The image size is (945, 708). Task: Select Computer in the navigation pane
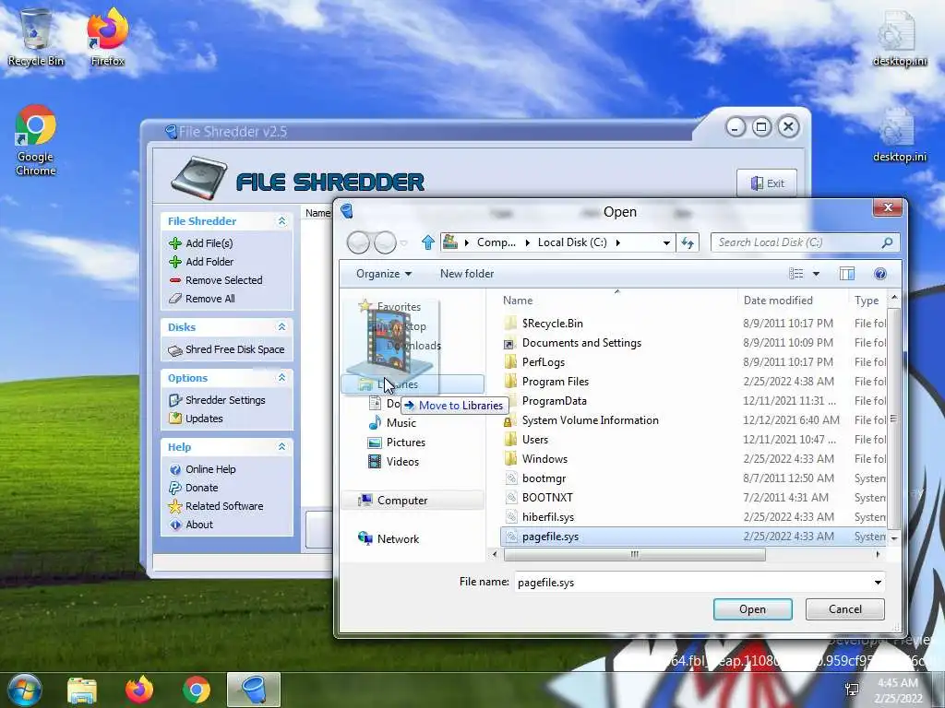point(413,501)
